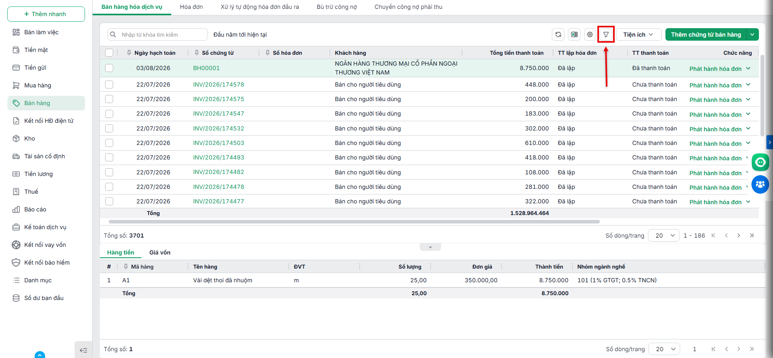Open the Tiện ích dropdown
Viewport: 773px width, 358px height.
point(638,35)
